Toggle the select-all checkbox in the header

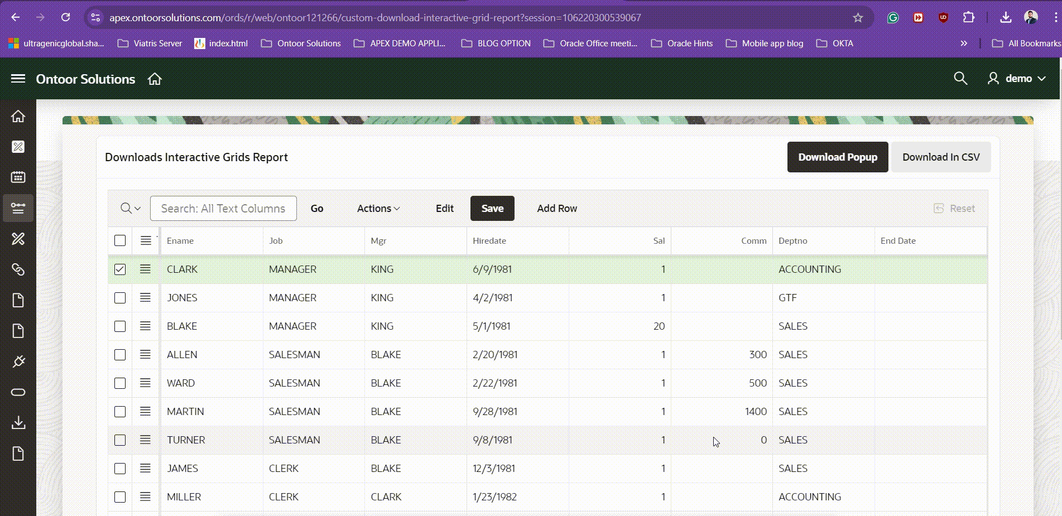[119, 240]
